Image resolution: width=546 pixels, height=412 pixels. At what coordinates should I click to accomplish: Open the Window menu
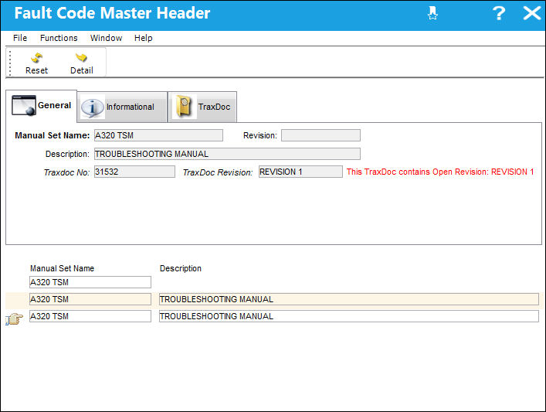(x=107, y=38)
